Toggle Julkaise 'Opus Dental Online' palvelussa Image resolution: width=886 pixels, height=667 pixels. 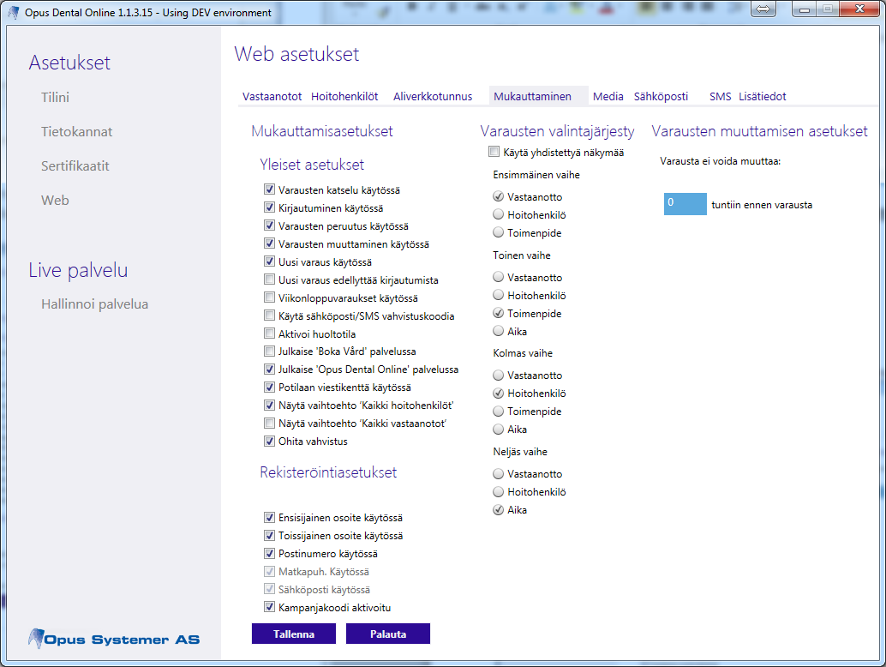point(270,370)
